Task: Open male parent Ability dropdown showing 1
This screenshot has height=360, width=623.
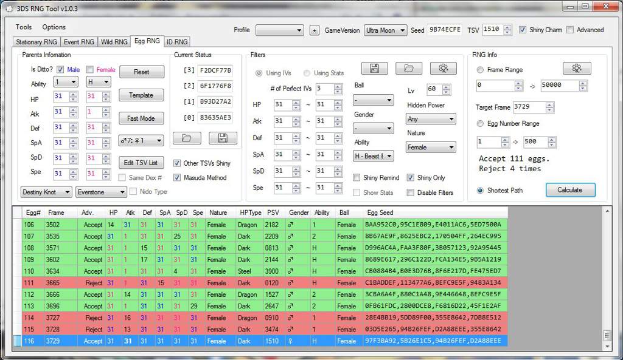Action: pos(66,82)
